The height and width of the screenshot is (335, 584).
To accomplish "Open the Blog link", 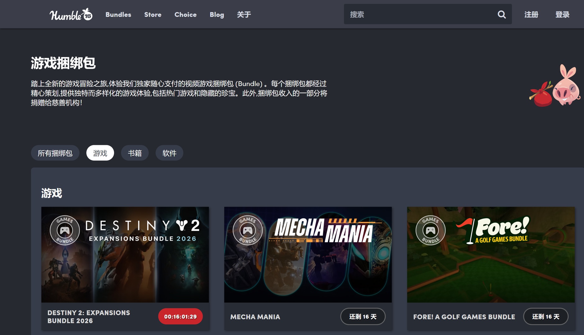I will coord(217,15).
